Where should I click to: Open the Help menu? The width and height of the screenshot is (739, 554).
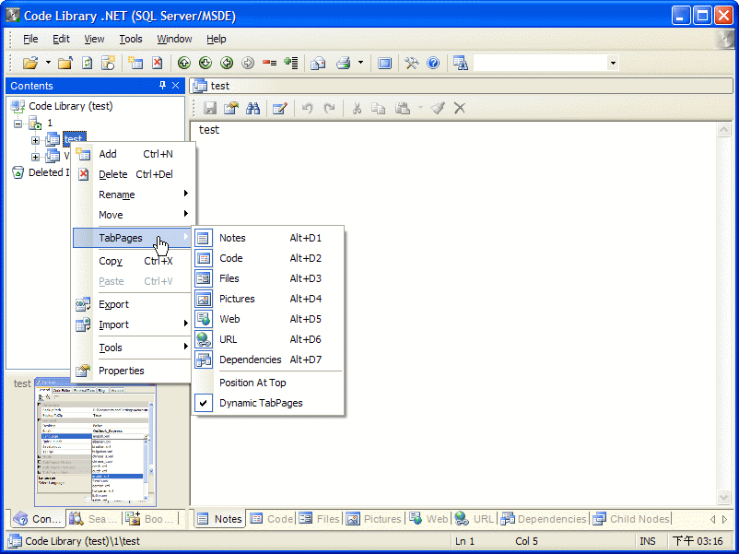[x=217, y=39]
